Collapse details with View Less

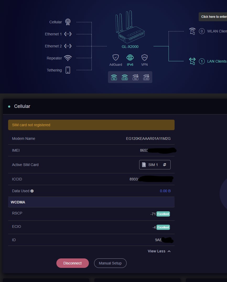click(159, 251)
